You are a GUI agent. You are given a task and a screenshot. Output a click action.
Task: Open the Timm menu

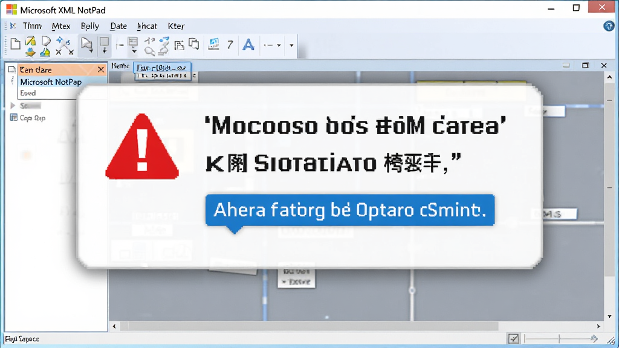pyautogui.click(x=32, y=26)
